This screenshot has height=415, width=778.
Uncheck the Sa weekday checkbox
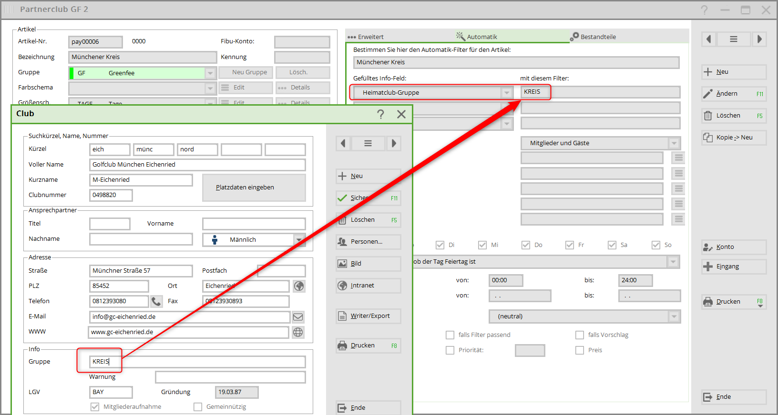(612, 245)
